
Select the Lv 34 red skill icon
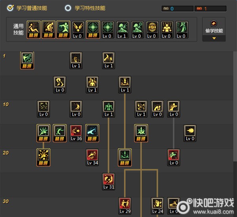point(92,157)
